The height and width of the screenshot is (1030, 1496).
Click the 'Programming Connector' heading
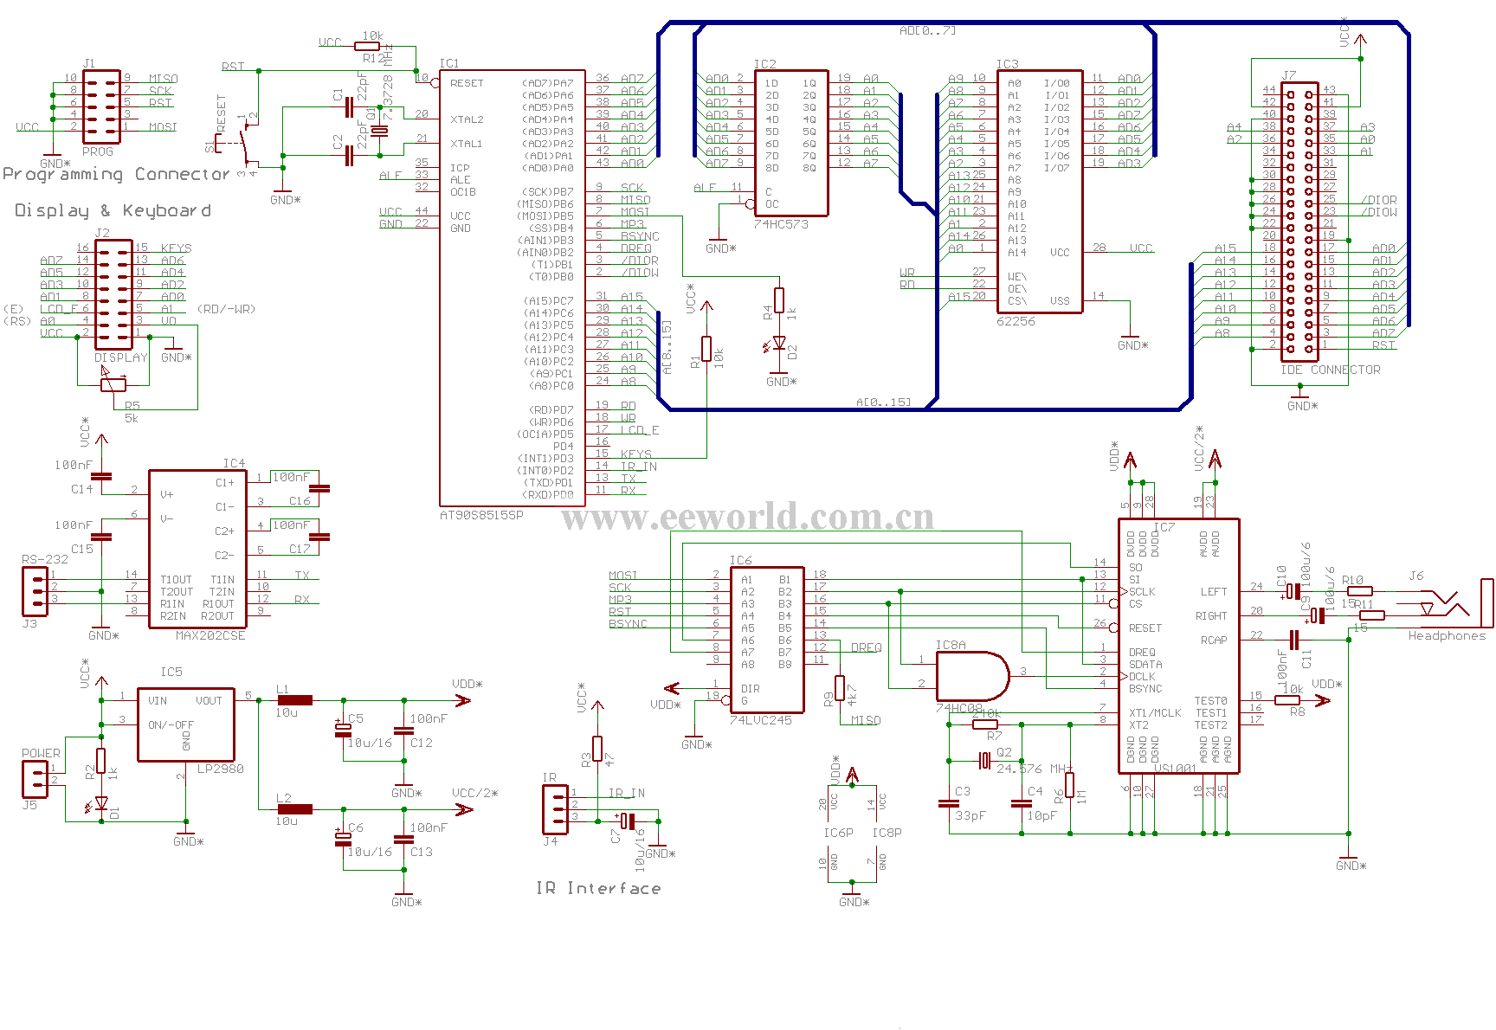117,174
